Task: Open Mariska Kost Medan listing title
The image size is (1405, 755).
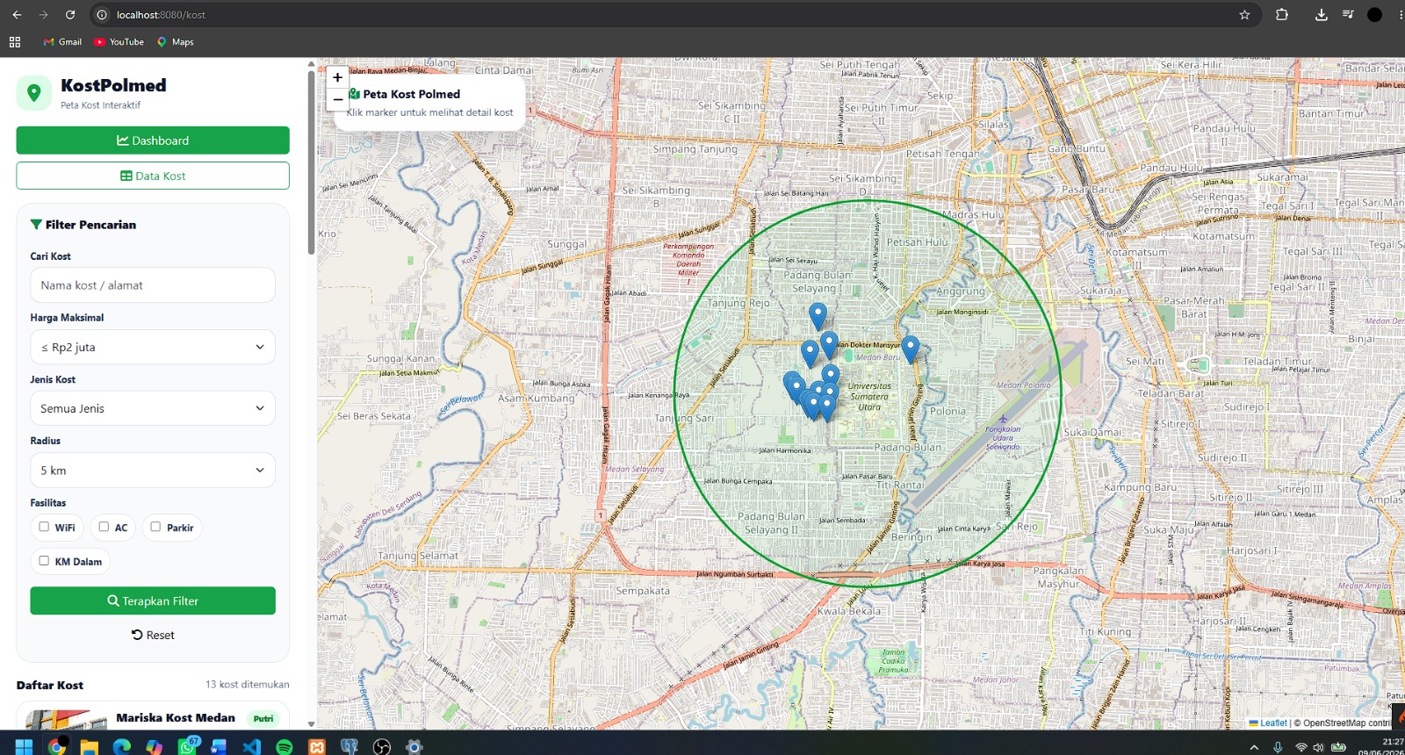Action: click(176, 718)
